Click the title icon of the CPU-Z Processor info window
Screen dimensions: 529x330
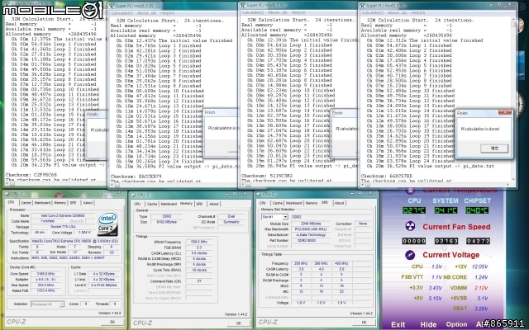click(7, 194)
